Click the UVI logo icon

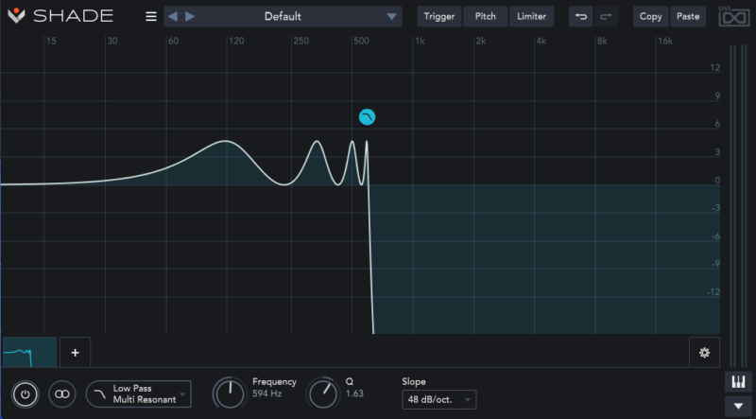(734, 17)
